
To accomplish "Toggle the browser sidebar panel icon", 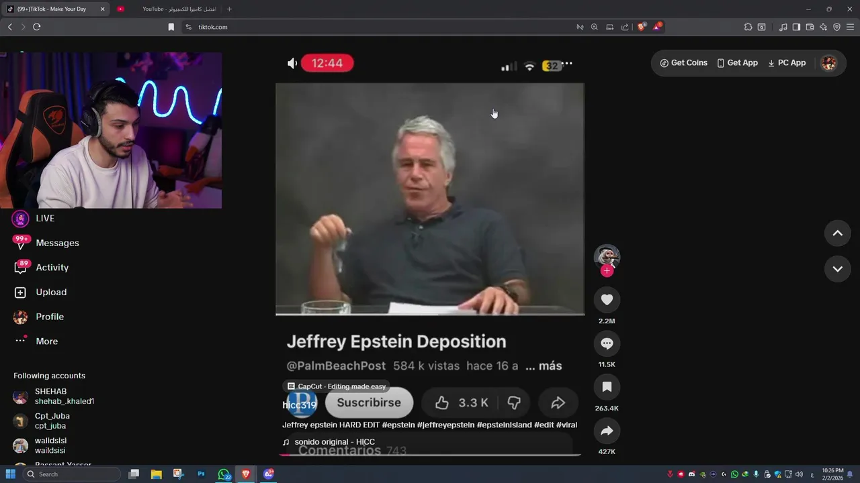I will (x=796, y=27).
